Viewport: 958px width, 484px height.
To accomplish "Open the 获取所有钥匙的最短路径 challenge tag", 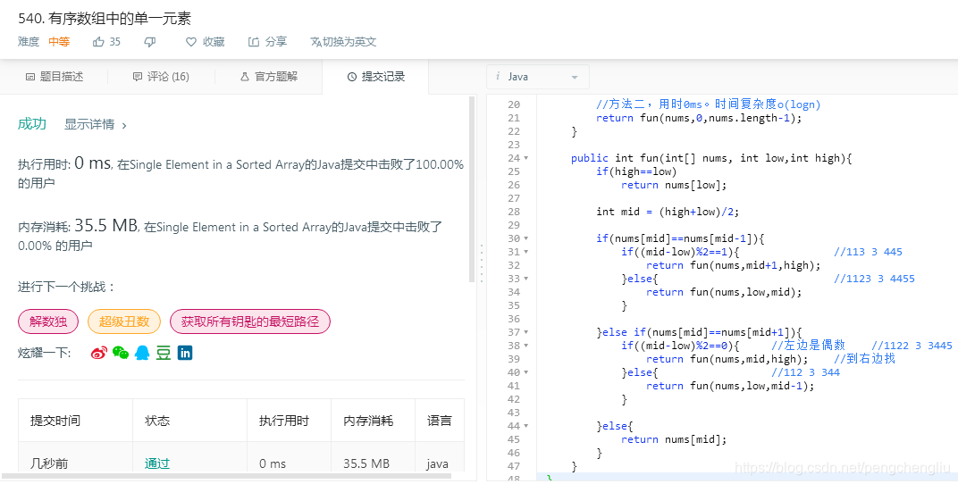I will pos(250,321).
